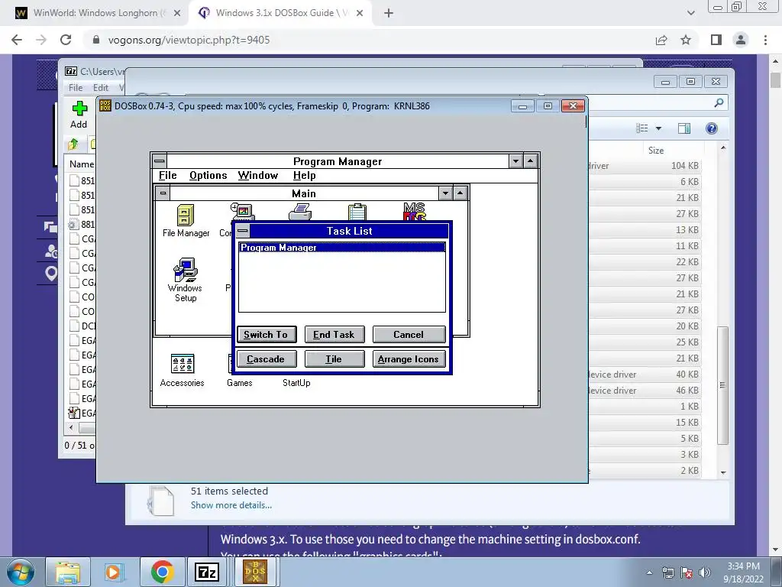Screen dimensions: 782x587
Task: Switch to DOSBox in the taskbar
Action: tap(255, 572)
